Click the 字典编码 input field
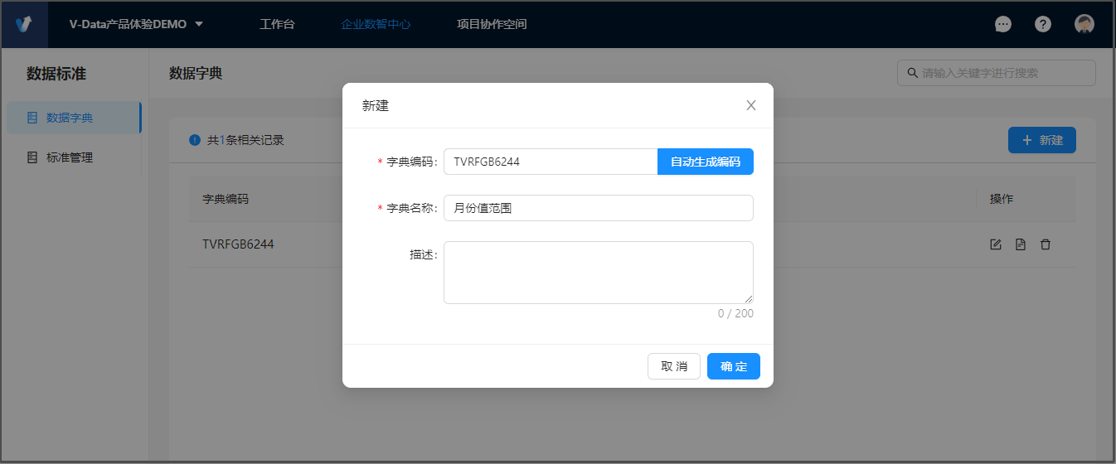 click(x=550, y=162)
